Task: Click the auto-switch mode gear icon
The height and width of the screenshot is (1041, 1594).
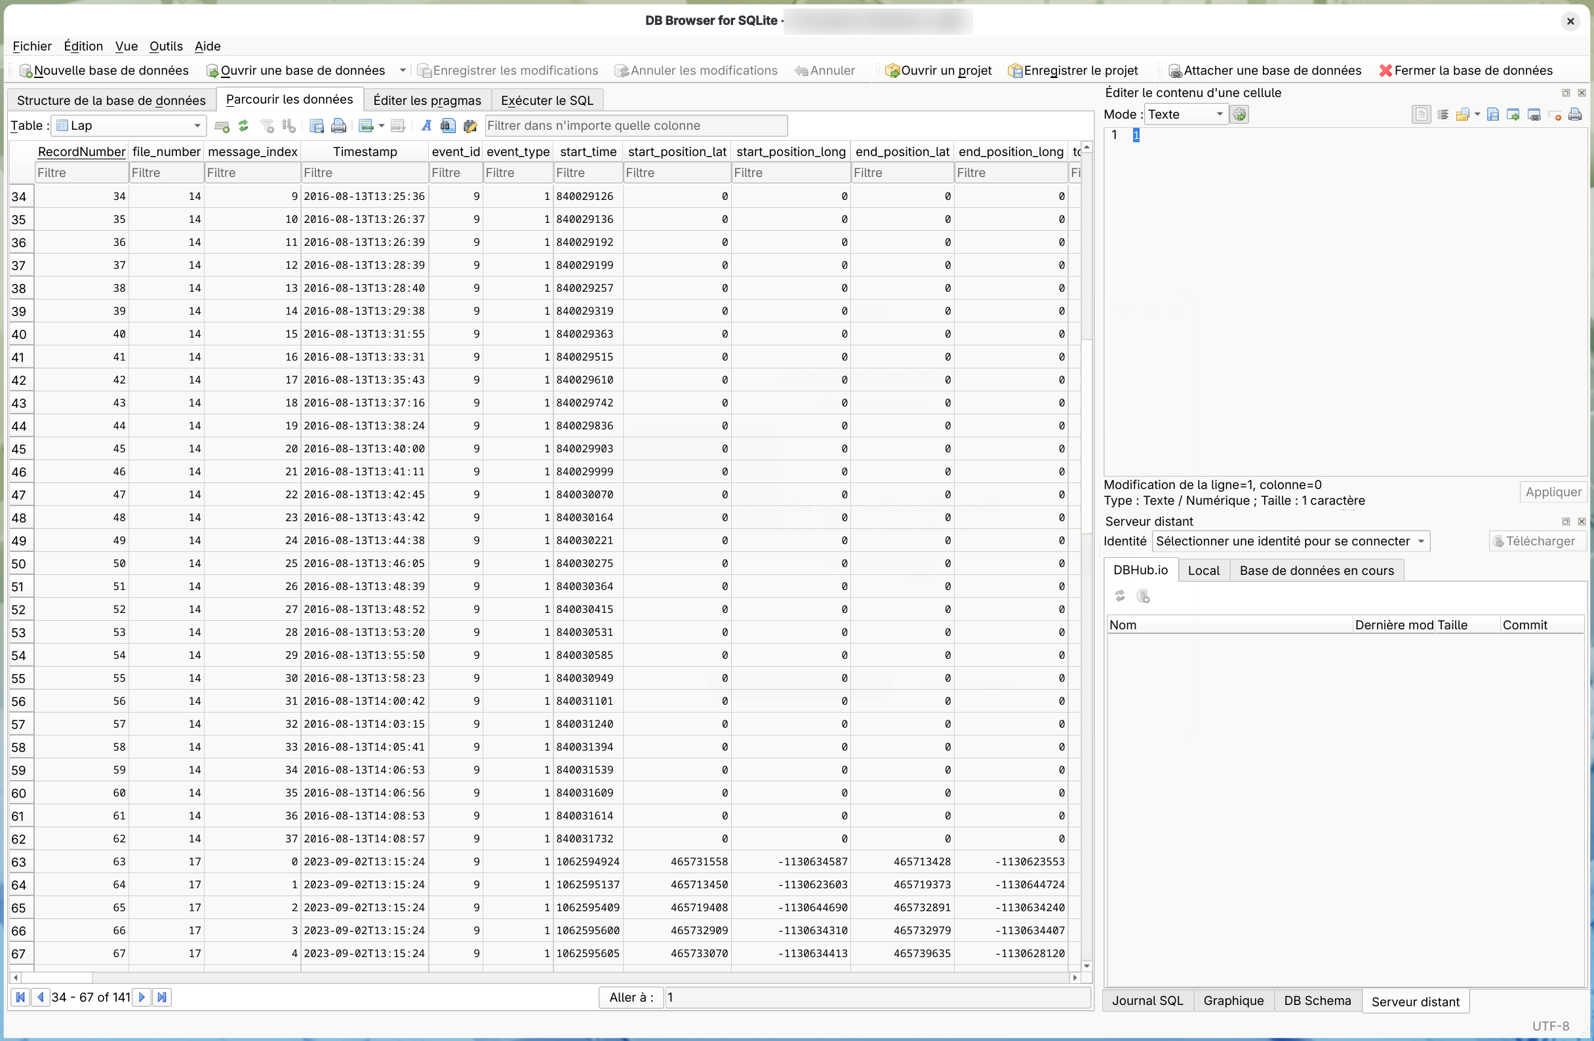Action: [x=1240, y=115]
